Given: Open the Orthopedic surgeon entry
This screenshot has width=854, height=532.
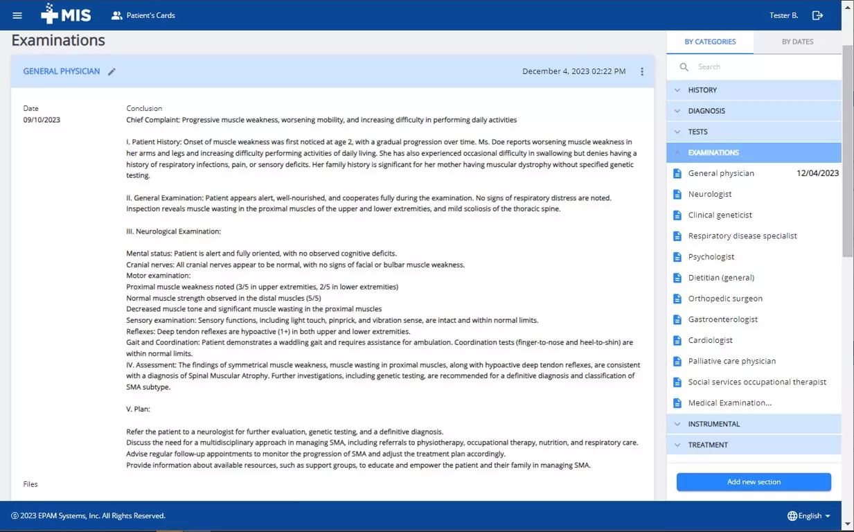Looking at the screenshot, I should 725,299.
